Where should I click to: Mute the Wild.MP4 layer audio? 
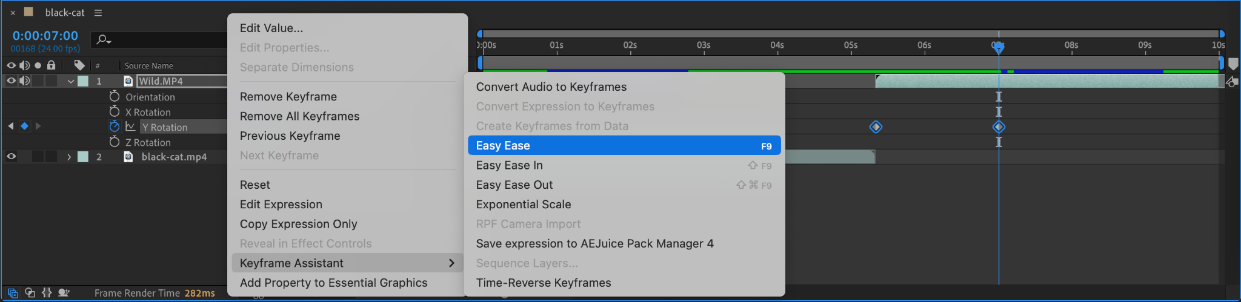24,80
